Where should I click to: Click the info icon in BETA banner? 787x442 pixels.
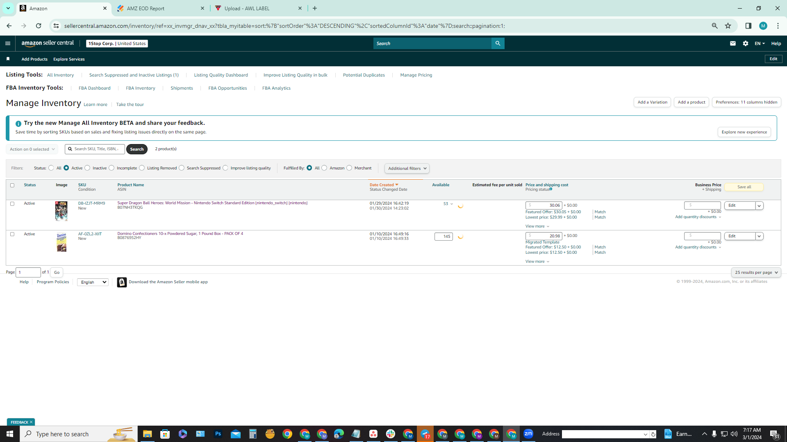click(x=18, y=124)
